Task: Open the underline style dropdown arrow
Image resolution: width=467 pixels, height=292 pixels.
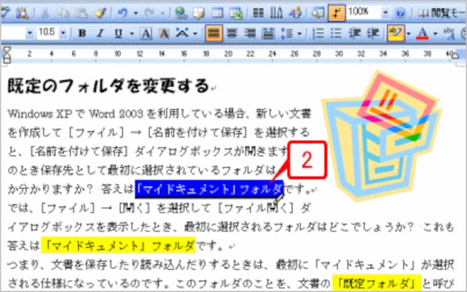Action: (131, 34)
